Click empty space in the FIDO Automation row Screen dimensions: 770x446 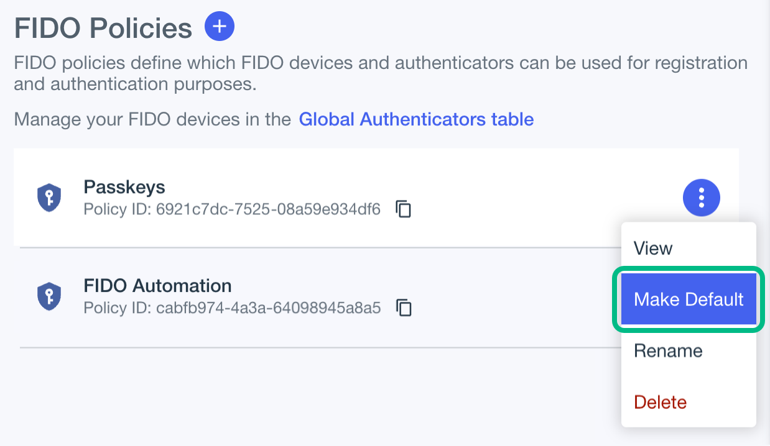pyautogui.click(x=510, y=297)
